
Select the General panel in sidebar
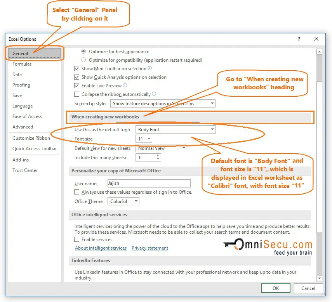(x=35, y=53)
